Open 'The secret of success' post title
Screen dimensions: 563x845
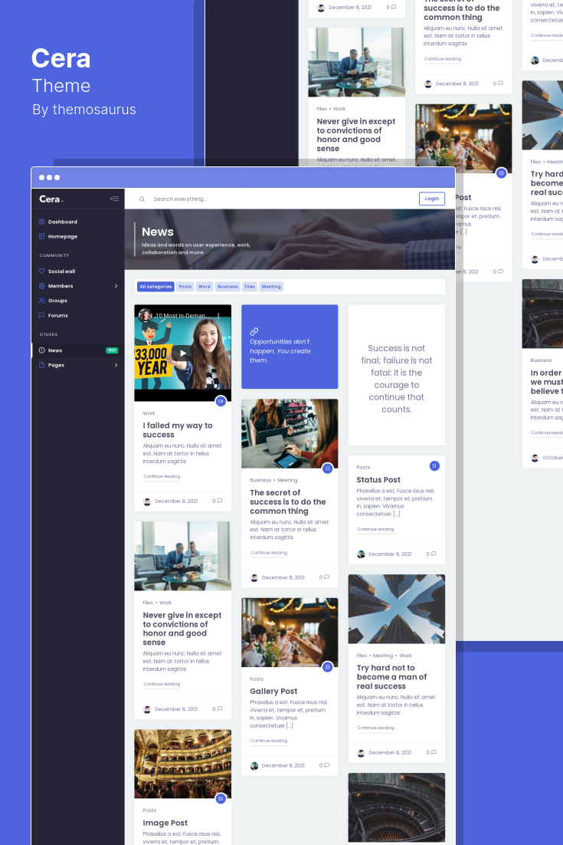(287, 501)
